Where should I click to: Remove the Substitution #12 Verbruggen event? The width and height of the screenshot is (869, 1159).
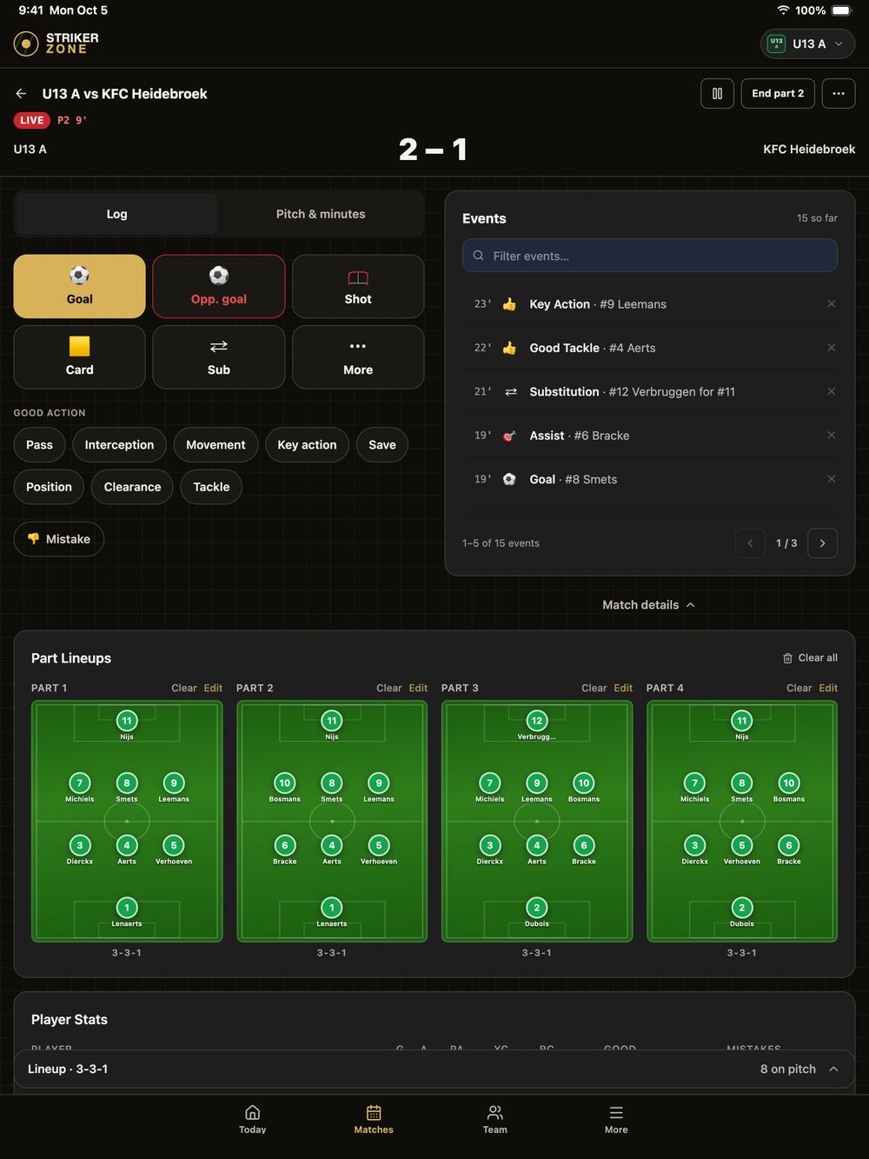(832, 391)
